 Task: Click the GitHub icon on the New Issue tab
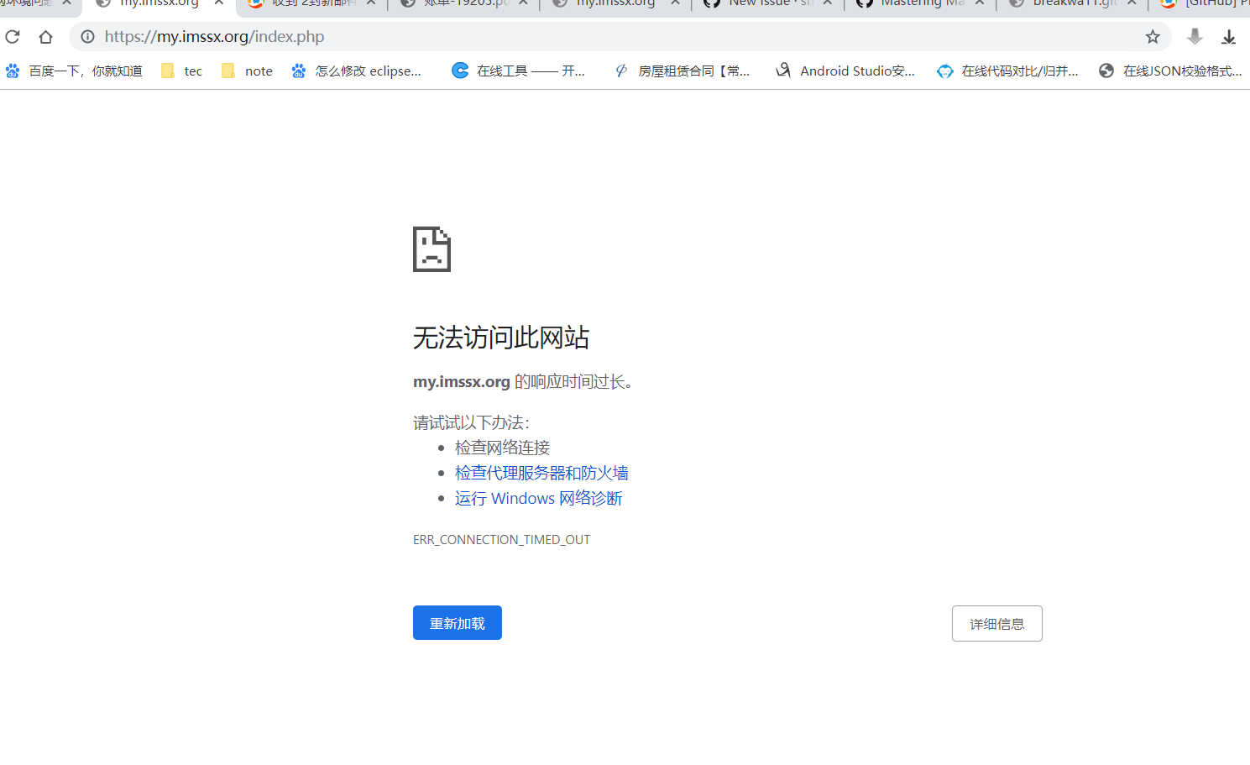coord(712,4)
